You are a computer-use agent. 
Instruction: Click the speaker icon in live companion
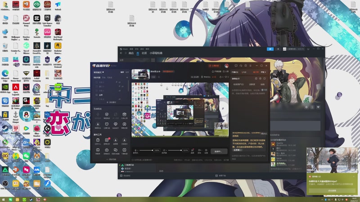164,150
